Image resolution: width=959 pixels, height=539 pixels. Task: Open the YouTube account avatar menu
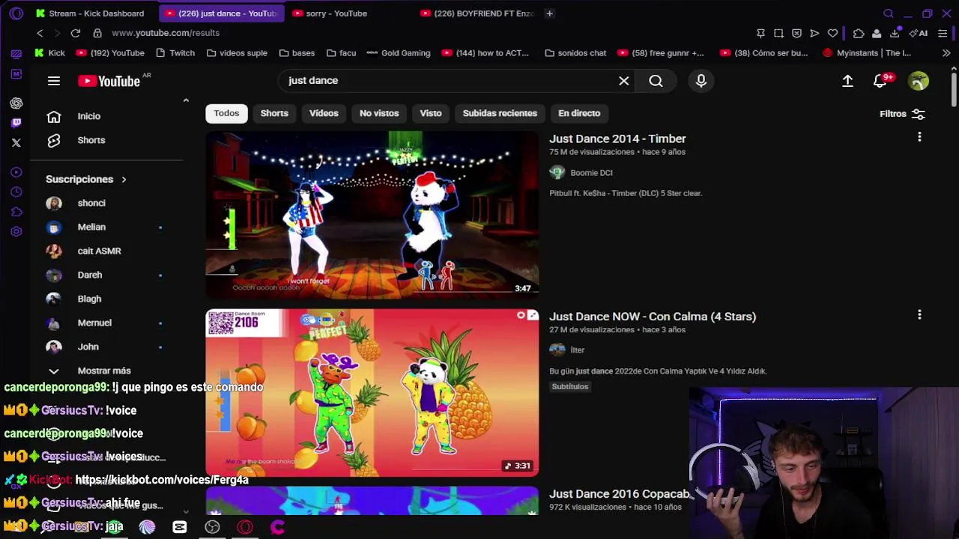(919, 81)
